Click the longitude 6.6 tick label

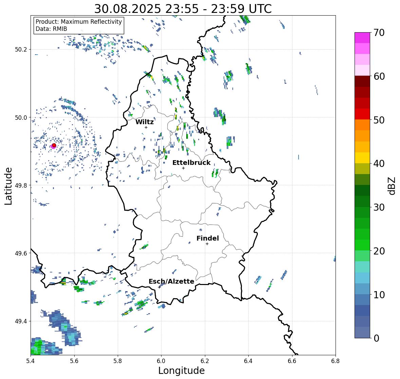pyautogui.click(x=292, y=361)
